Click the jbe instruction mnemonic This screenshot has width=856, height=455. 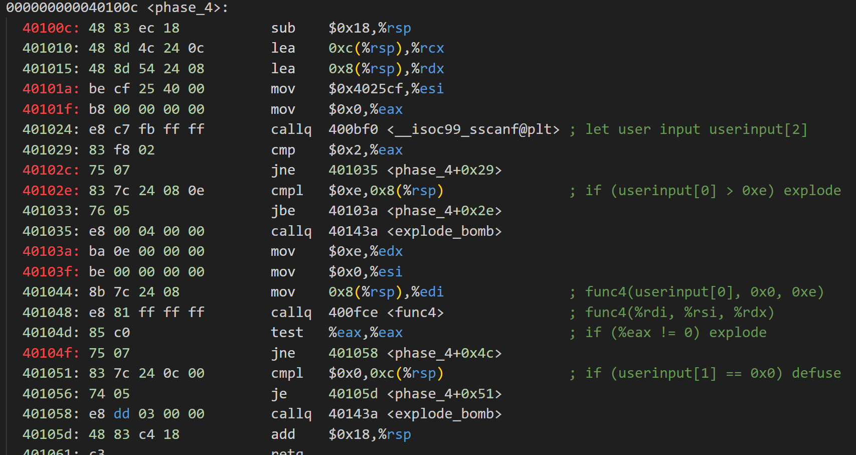[283, 211]
